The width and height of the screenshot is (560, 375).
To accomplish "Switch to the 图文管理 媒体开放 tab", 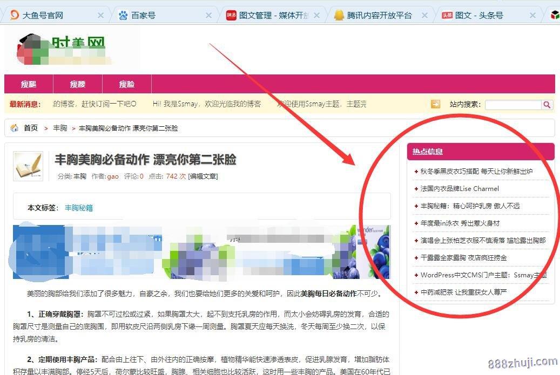I will click(267, 15).
